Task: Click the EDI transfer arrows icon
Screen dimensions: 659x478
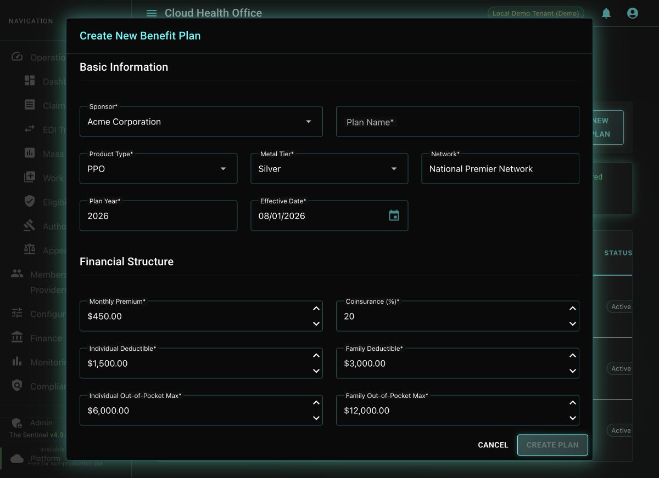Action: click(30, 129)
